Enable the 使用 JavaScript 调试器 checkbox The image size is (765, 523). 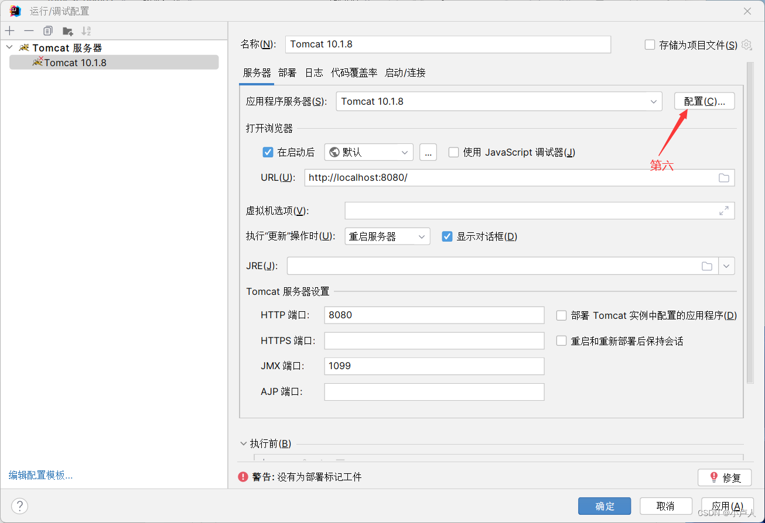453,152
